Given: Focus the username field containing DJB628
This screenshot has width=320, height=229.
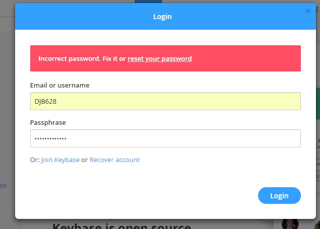Looking at the screenshot, I should pos(166,101).
